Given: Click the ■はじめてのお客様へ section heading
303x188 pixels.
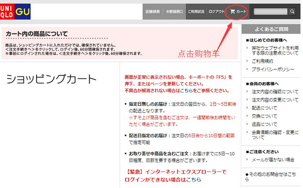Looking at the screenshot, I should coord(266,40).
